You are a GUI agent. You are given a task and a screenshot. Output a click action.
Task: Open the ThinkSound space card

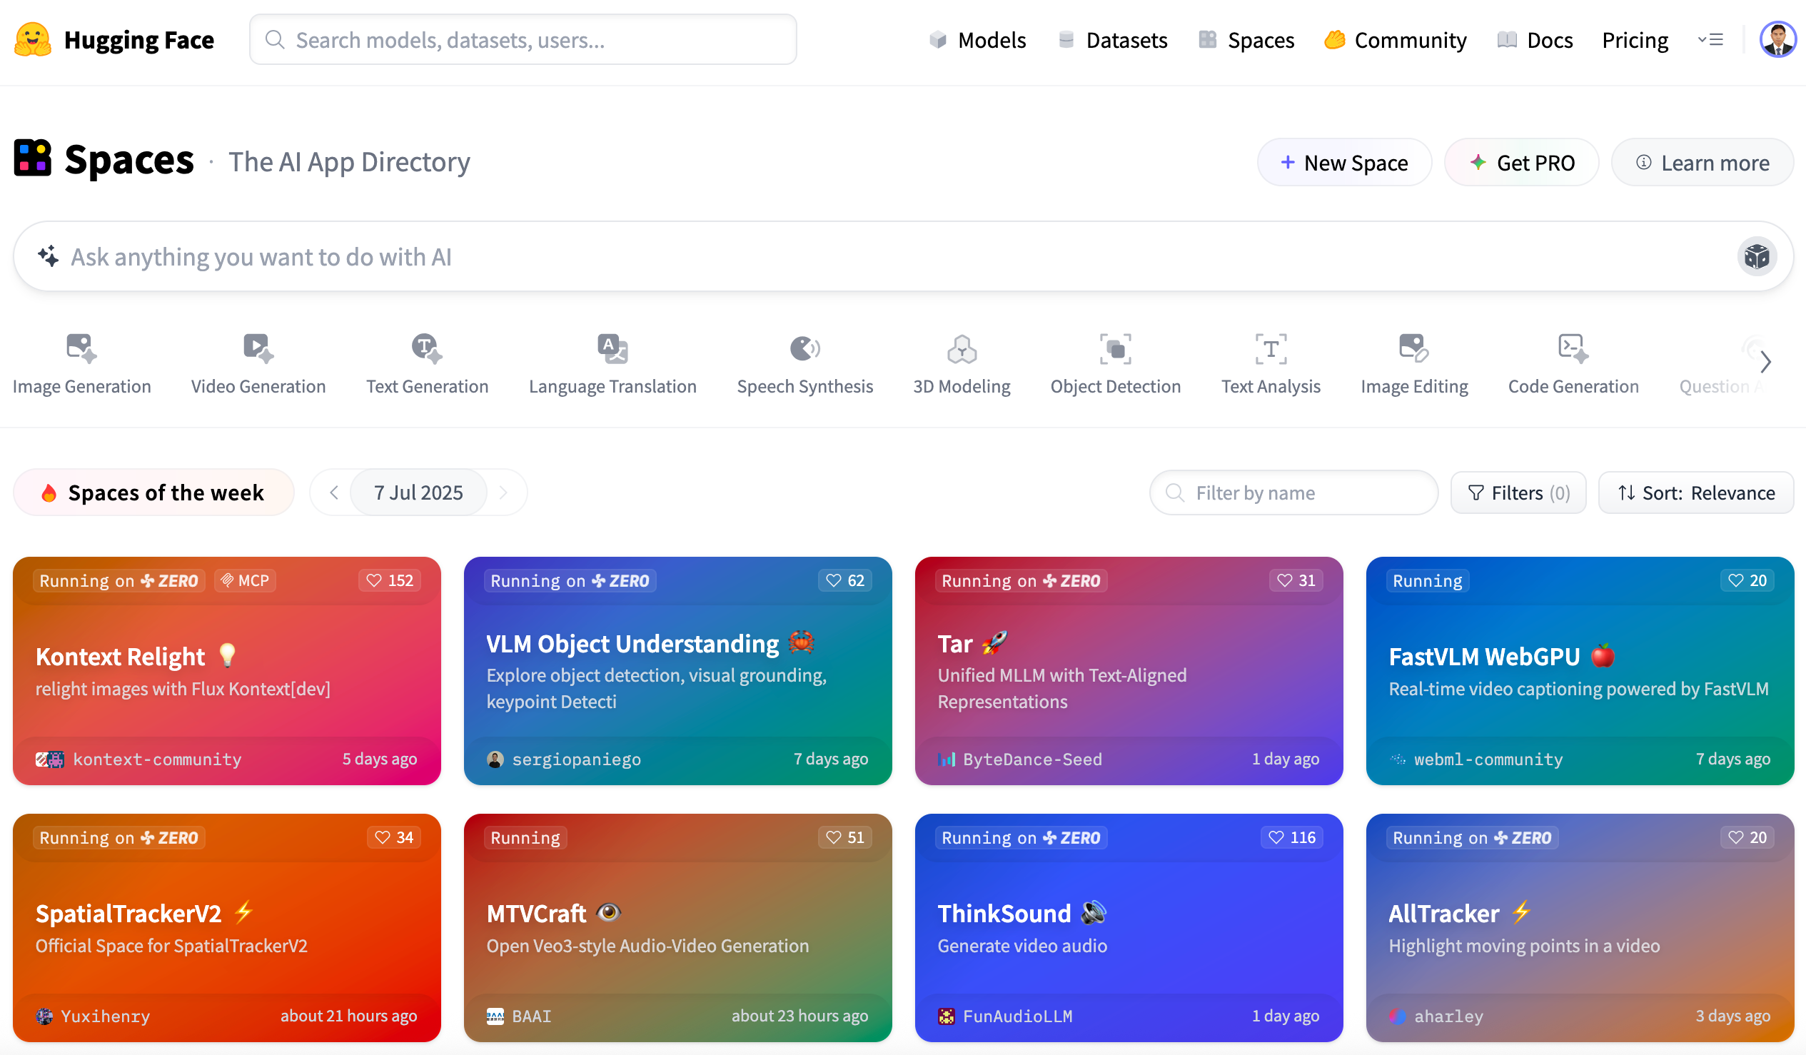tap(1129, 927)
